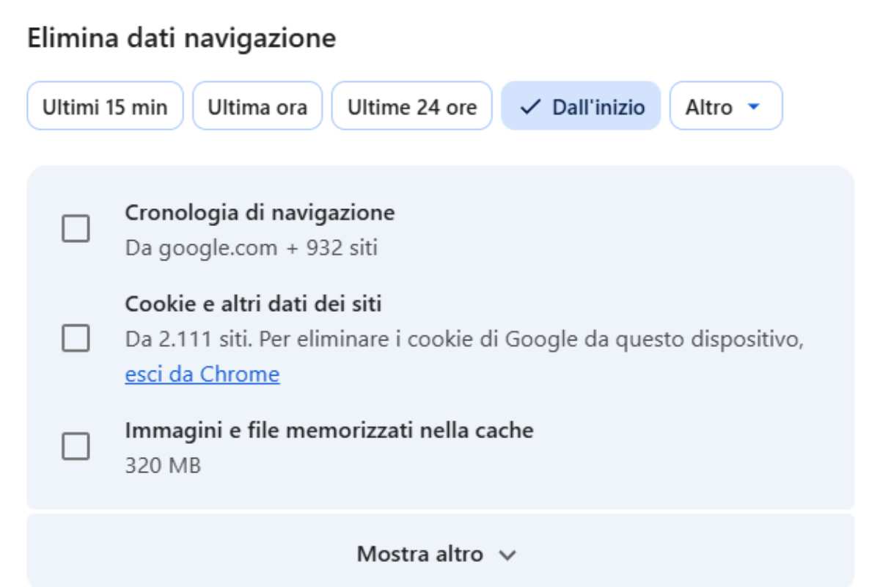The height and width of the screenshot is (587, 880).
Task: Choose the Ultima ora option
Action: coord(257,106)
